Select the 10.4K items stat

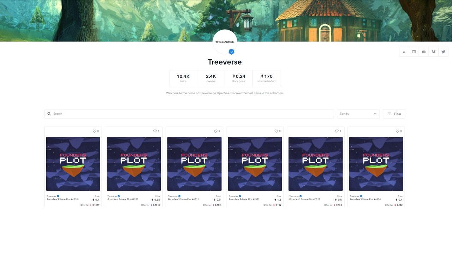pos(183,78)
